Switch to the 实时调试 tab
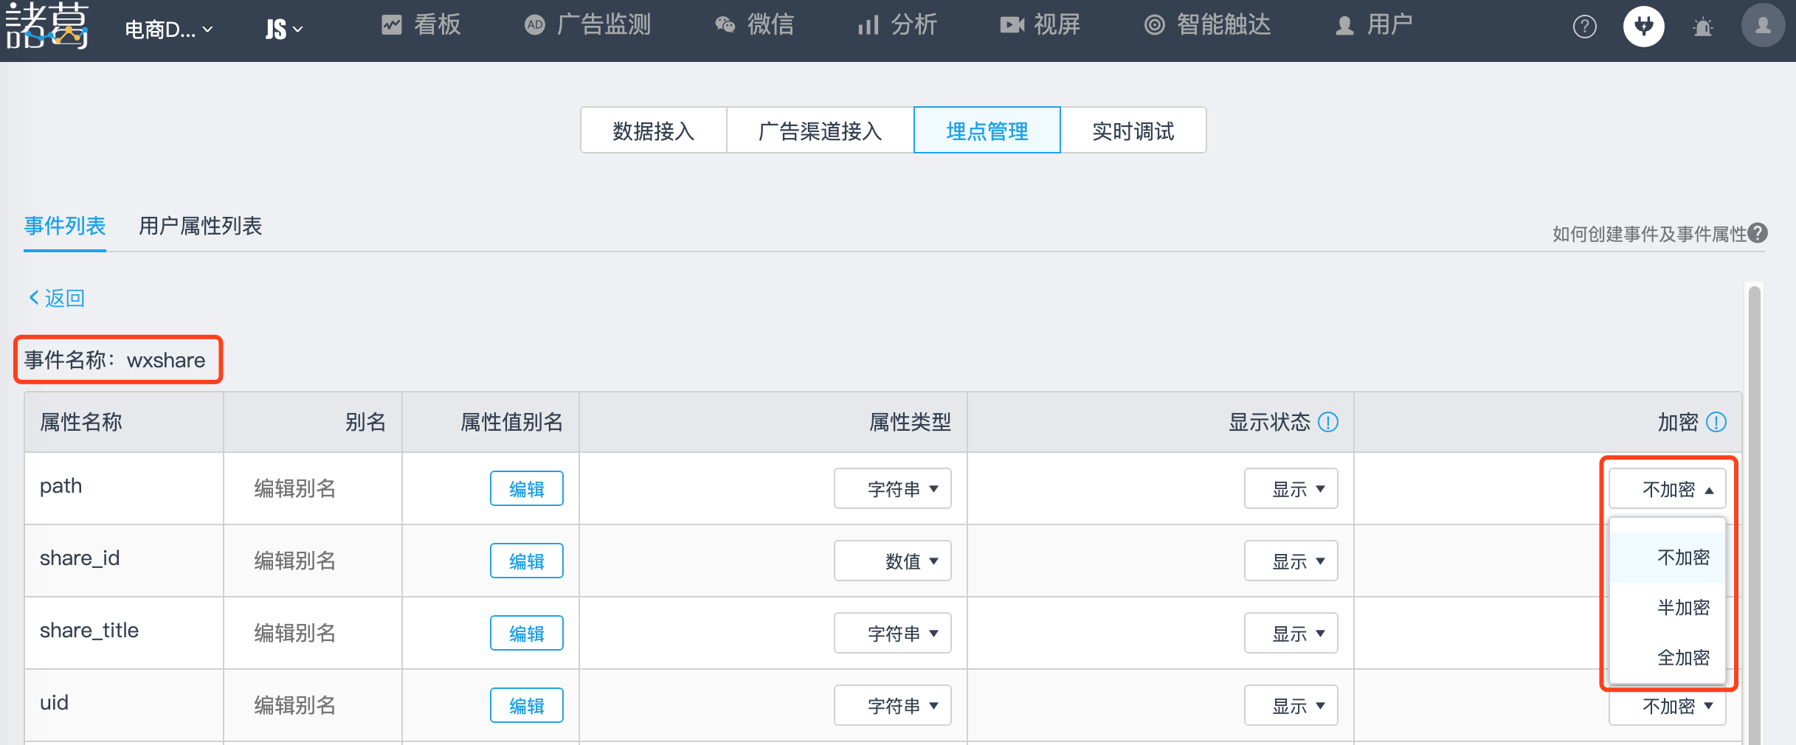1796x745 pixels. point(1133,131)
